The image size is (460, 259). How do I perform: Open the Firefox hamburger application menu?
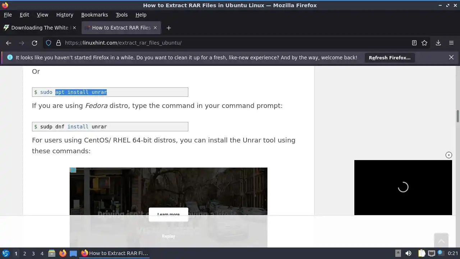click(x=451, y=43)
